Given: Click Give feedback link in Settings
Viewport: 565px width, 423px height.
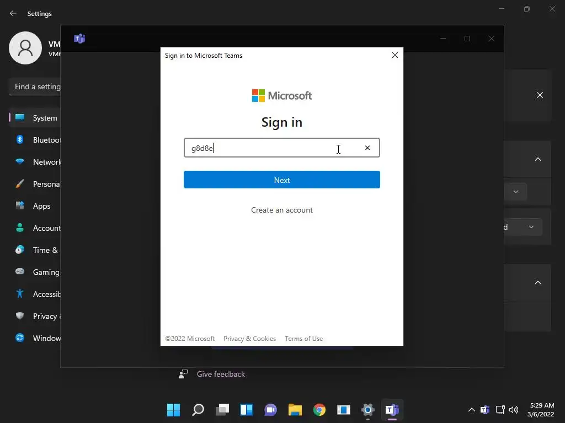Looking at the screenshot, I should (x=221, y=374).
